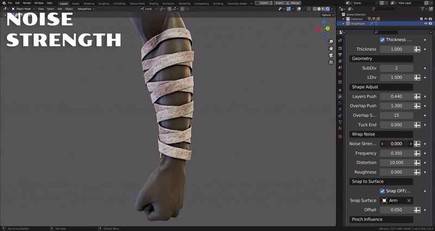Screen dimensions: 435x231
Task: Open the Physics properties tab
Action: tap(340, 109)
